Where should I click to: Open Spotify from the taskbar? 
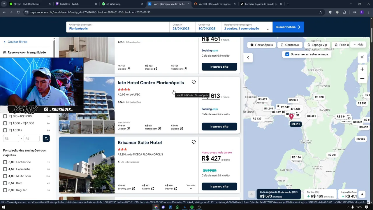point(192,207)
